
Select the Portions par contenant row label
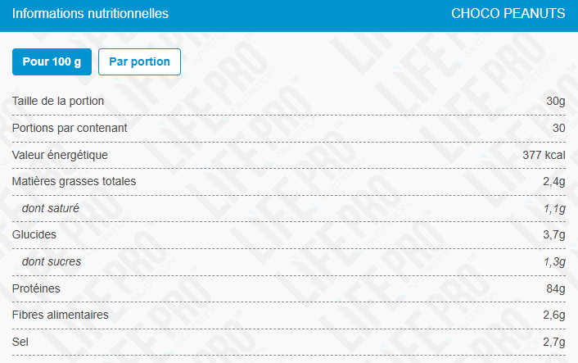tap(70, 128)
